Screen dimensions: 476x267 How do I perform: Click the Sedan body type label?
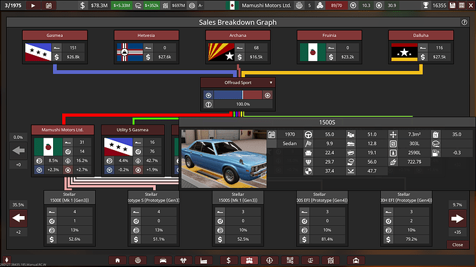290,144
